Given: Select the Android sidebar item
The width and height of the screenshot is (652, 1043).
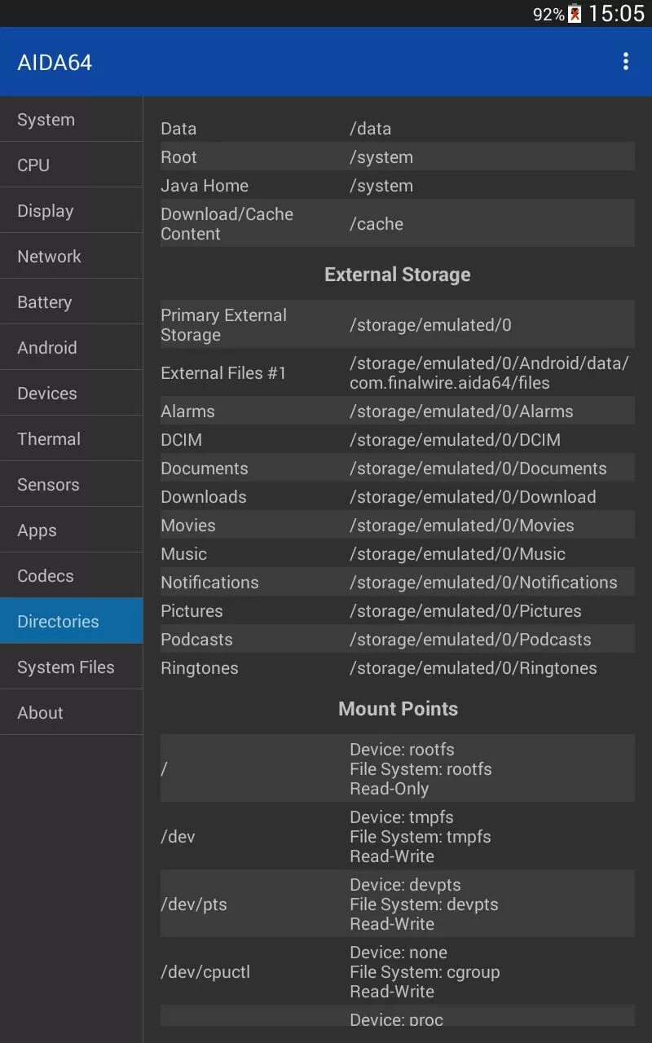Looking at the screenshot, I should [71, 348].
